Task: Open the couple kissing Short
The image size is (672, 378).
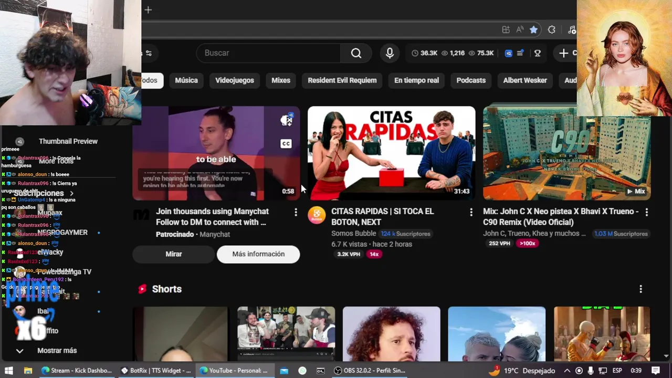Action: (x=497, y=334)
